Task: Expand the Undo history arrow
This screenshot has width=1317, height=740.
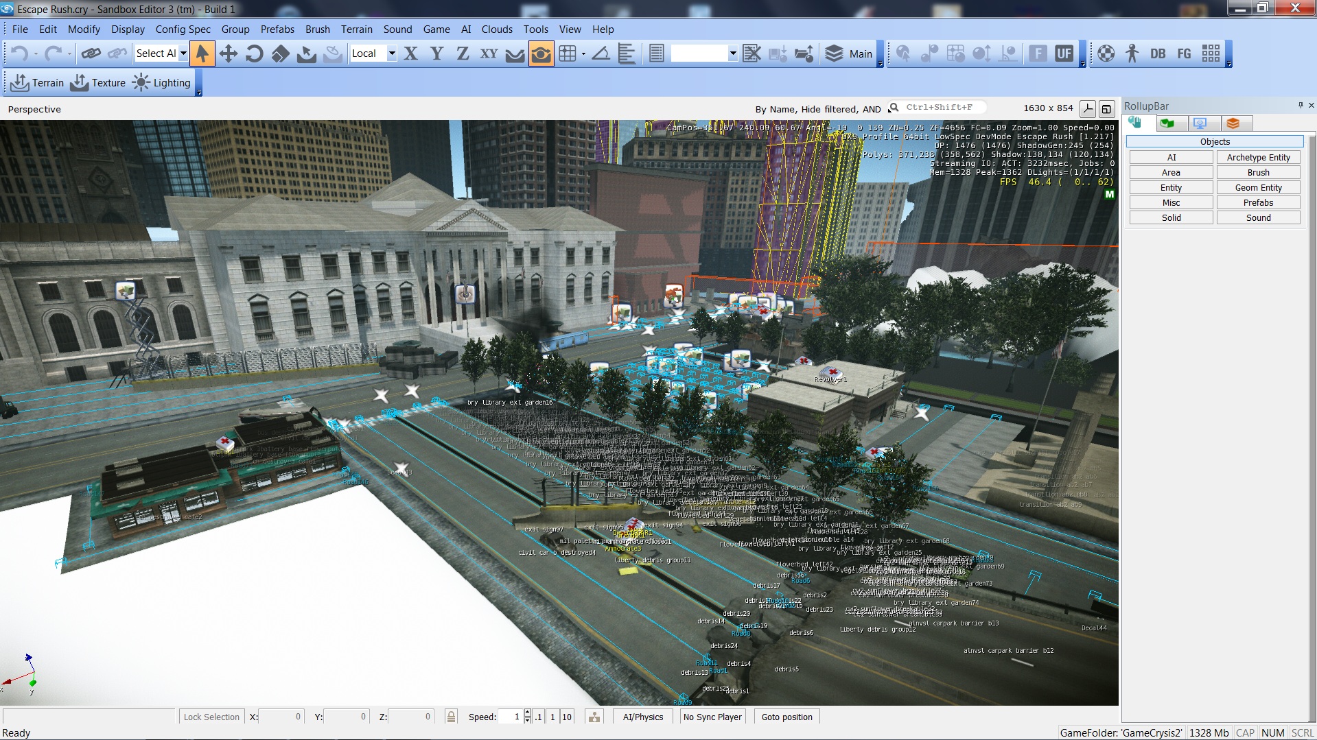Action: pos(36,53)
